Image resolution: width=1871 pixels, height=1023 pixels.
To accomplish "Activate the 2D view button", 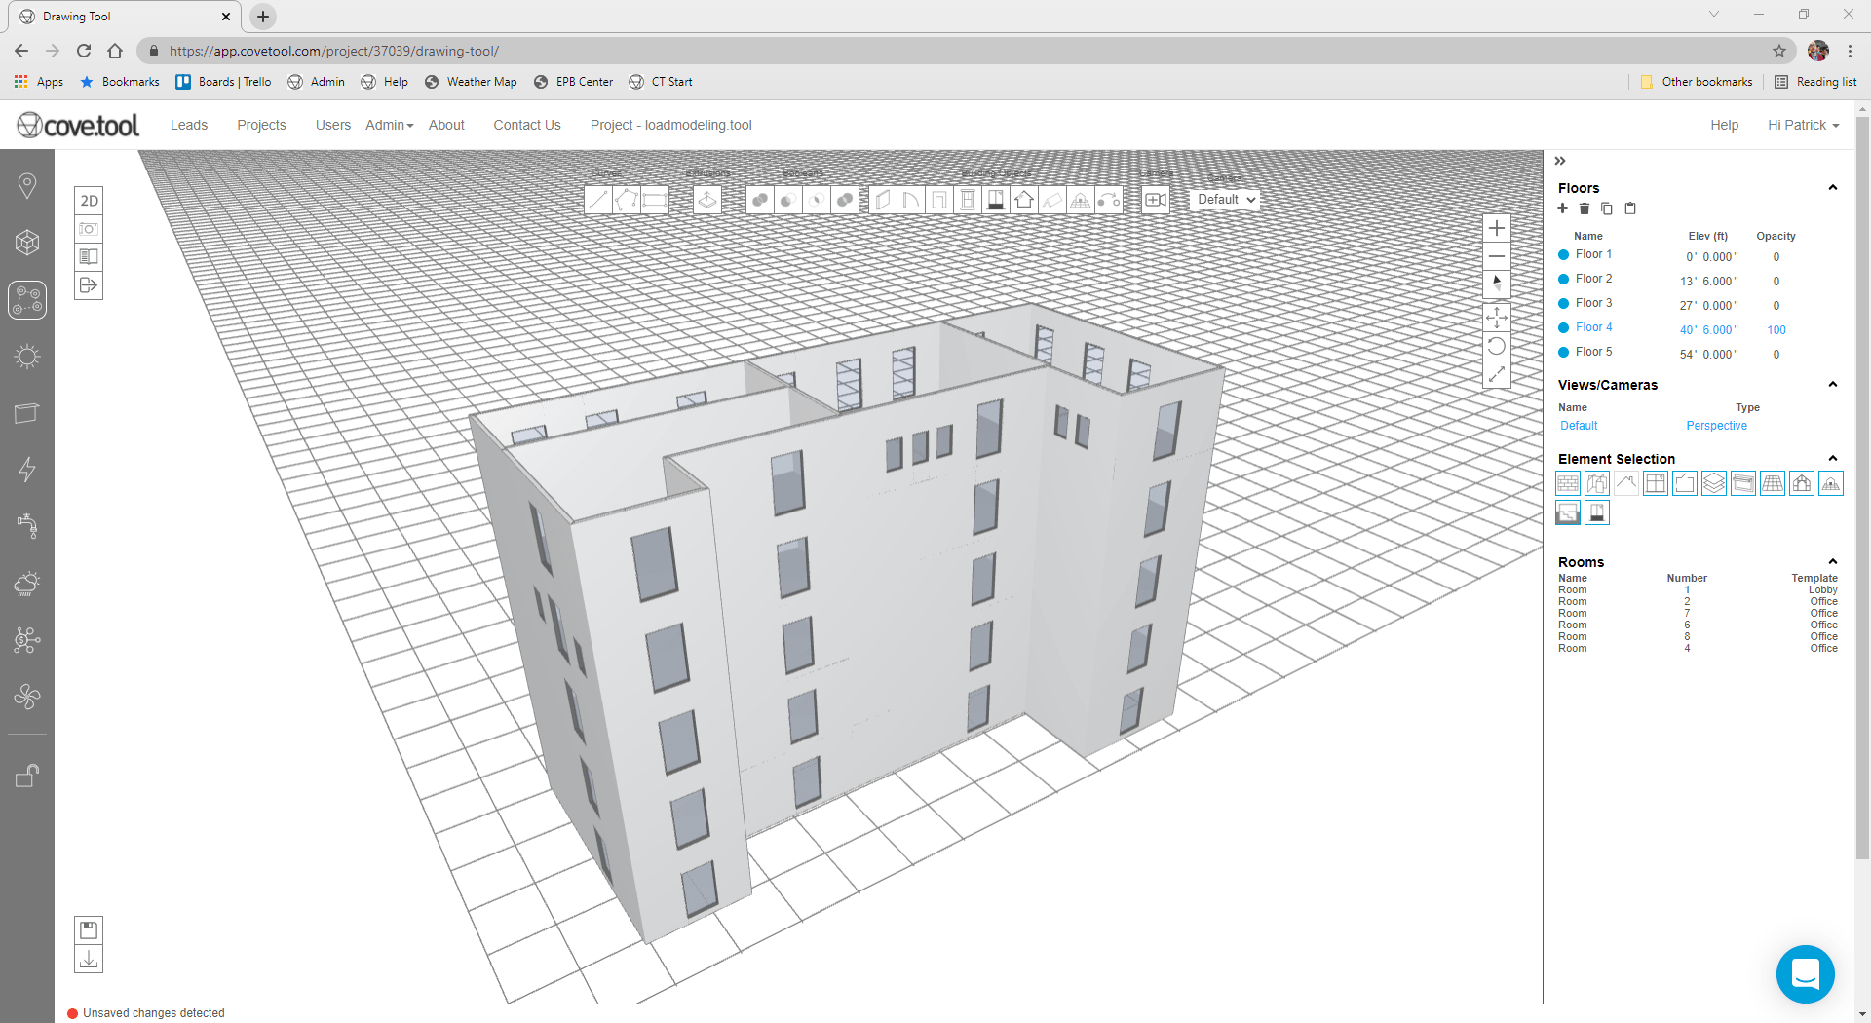I will (89, 200).
